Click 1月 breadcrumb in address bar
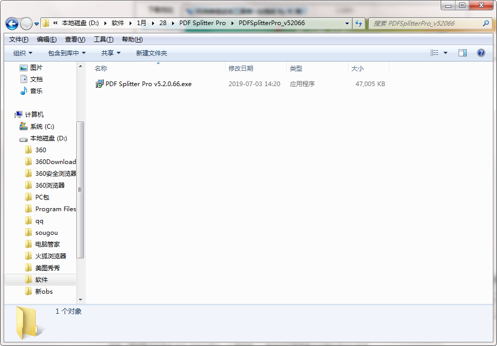 pyautogui.click(x=141, y=23)
